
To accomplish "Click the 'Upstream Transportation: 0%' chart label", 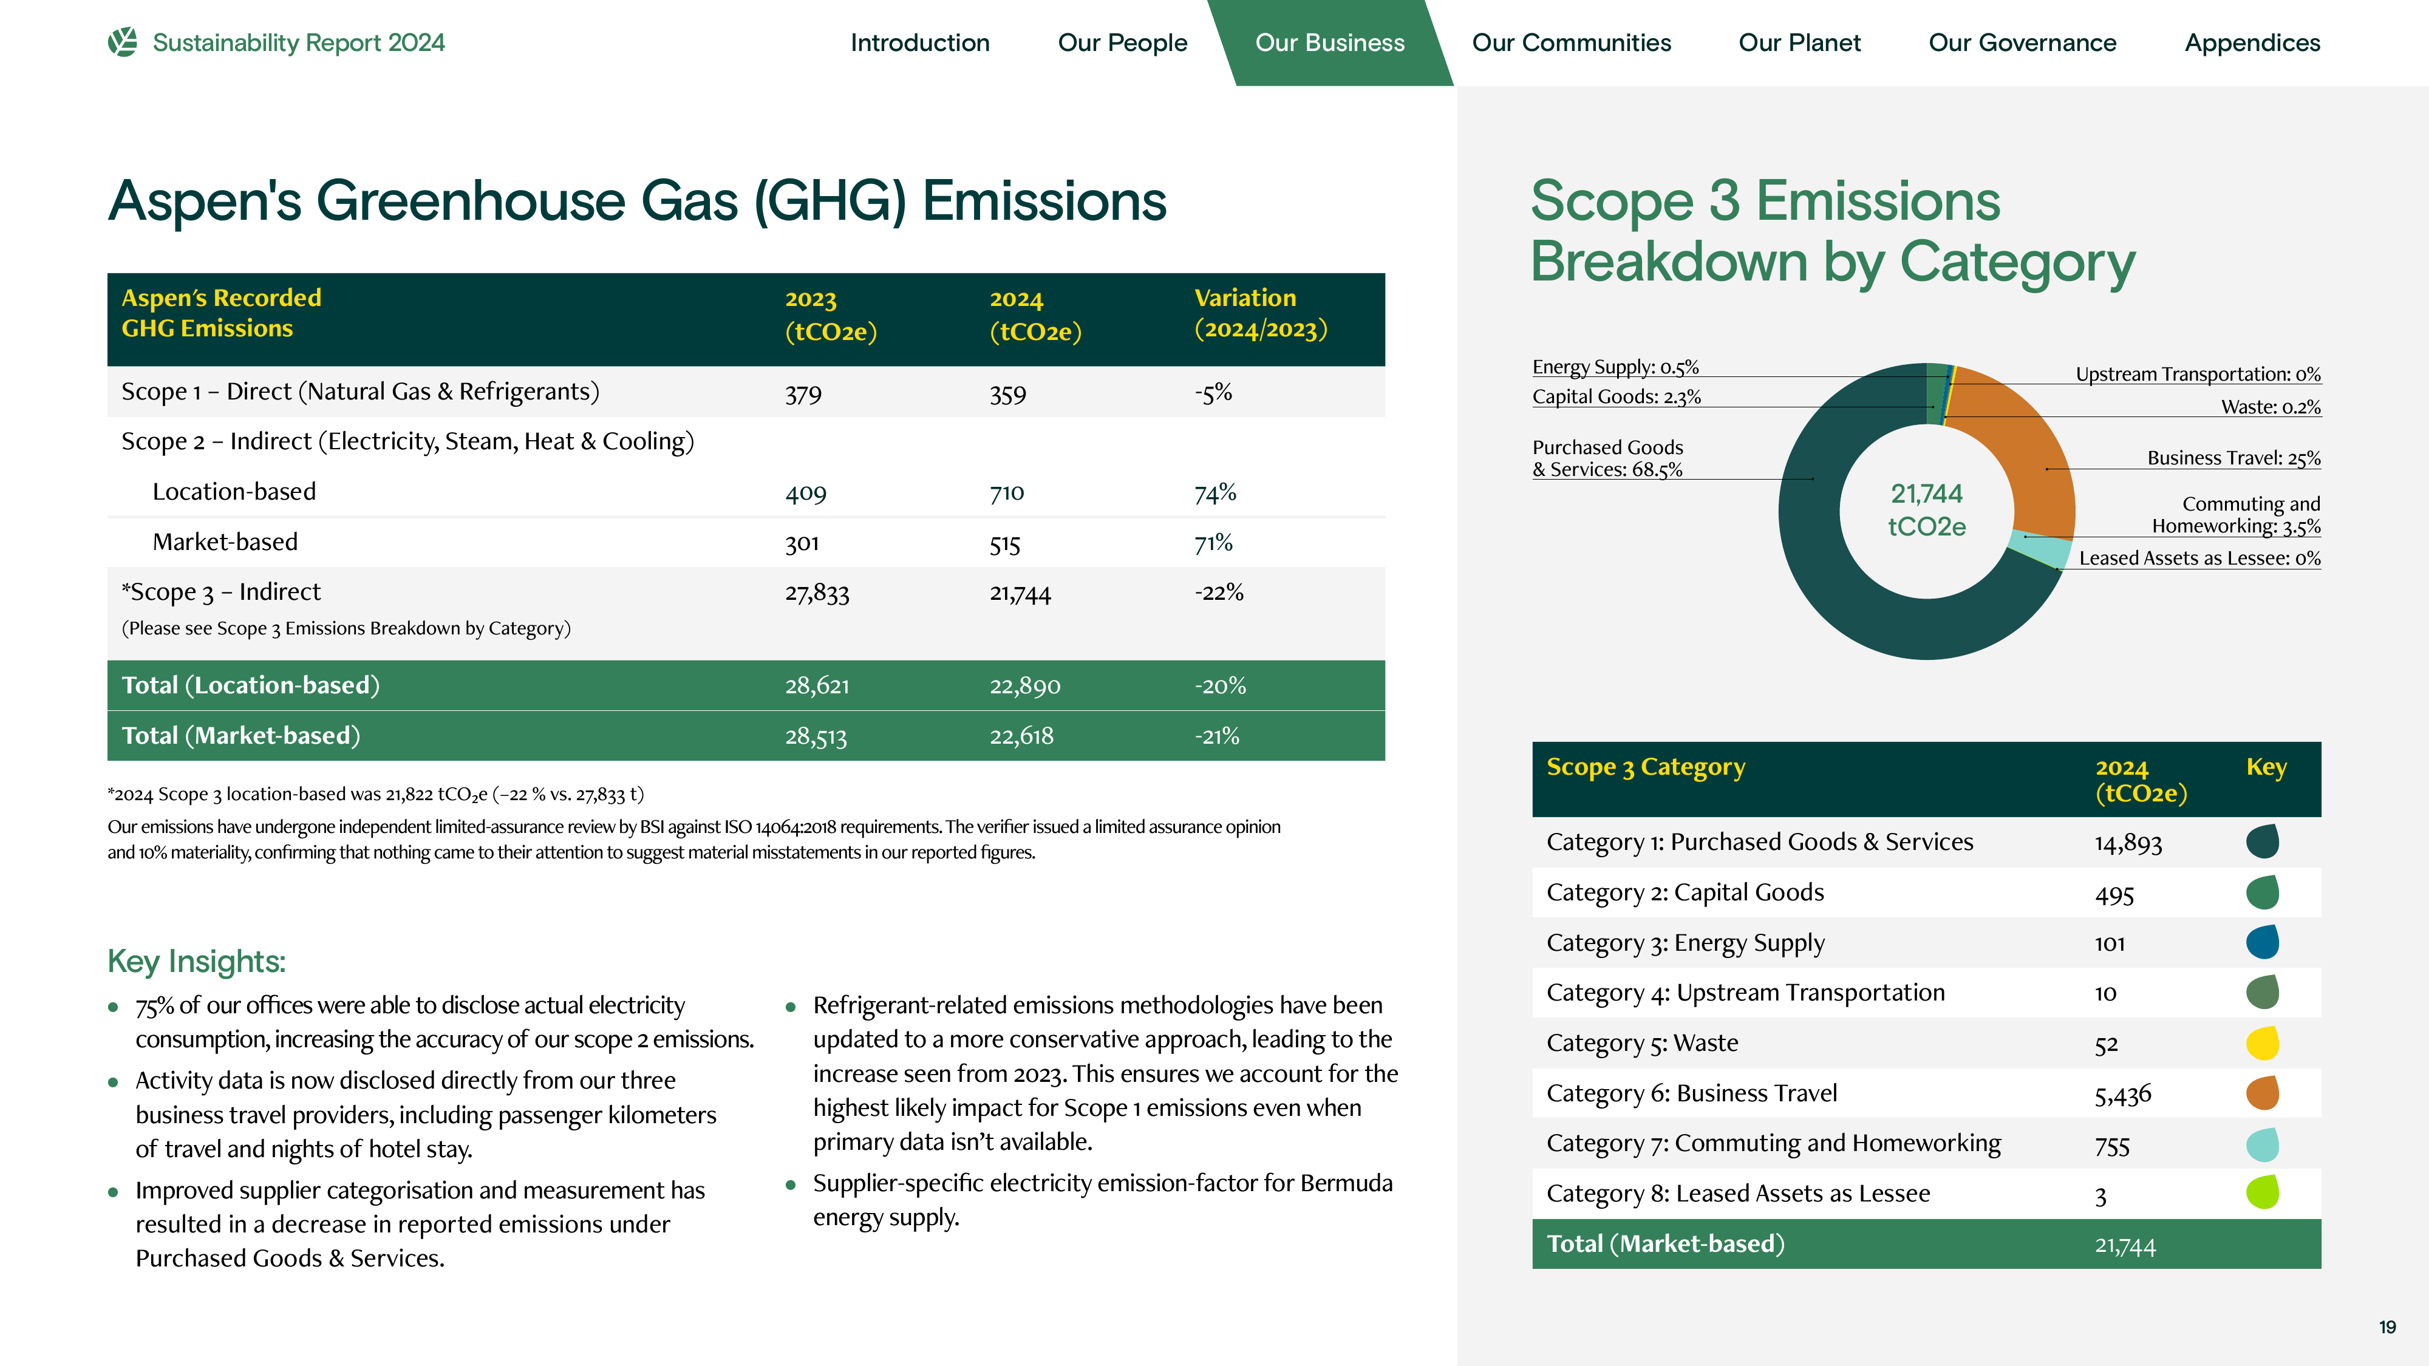I will pyautogui.click(x=2198, y=374).
